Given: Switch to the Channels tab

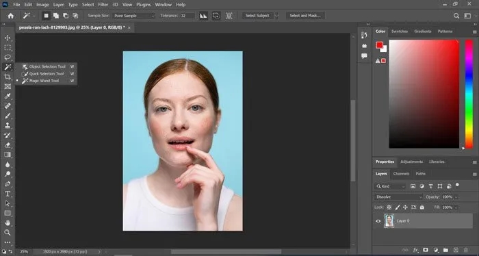Looking at the screenshot, I should pos(401,173).
